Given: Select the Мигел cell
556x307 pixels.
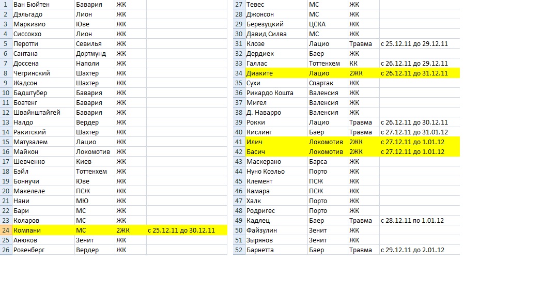Looking at the screenshot, I should (276, 102).
